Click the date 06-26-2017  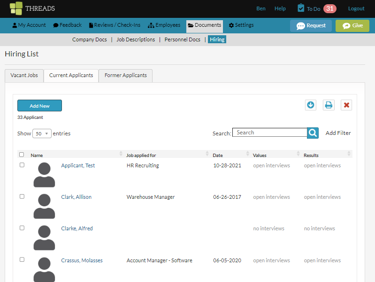click(x=227, y=197)
